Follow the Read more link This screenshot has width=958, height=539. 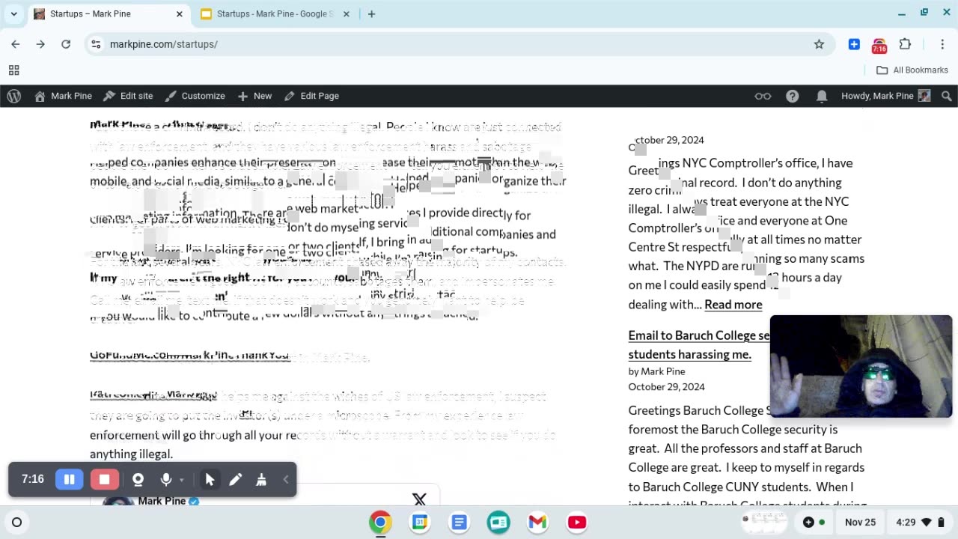pos(733,304)
